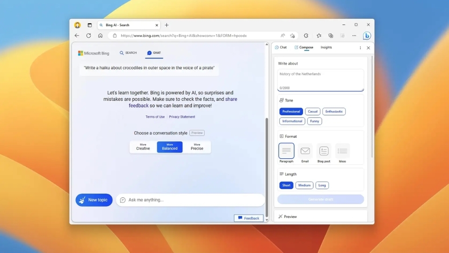Switch to the SEARCH tab
The height and width of the screenshot is (253, 449).
128,53
